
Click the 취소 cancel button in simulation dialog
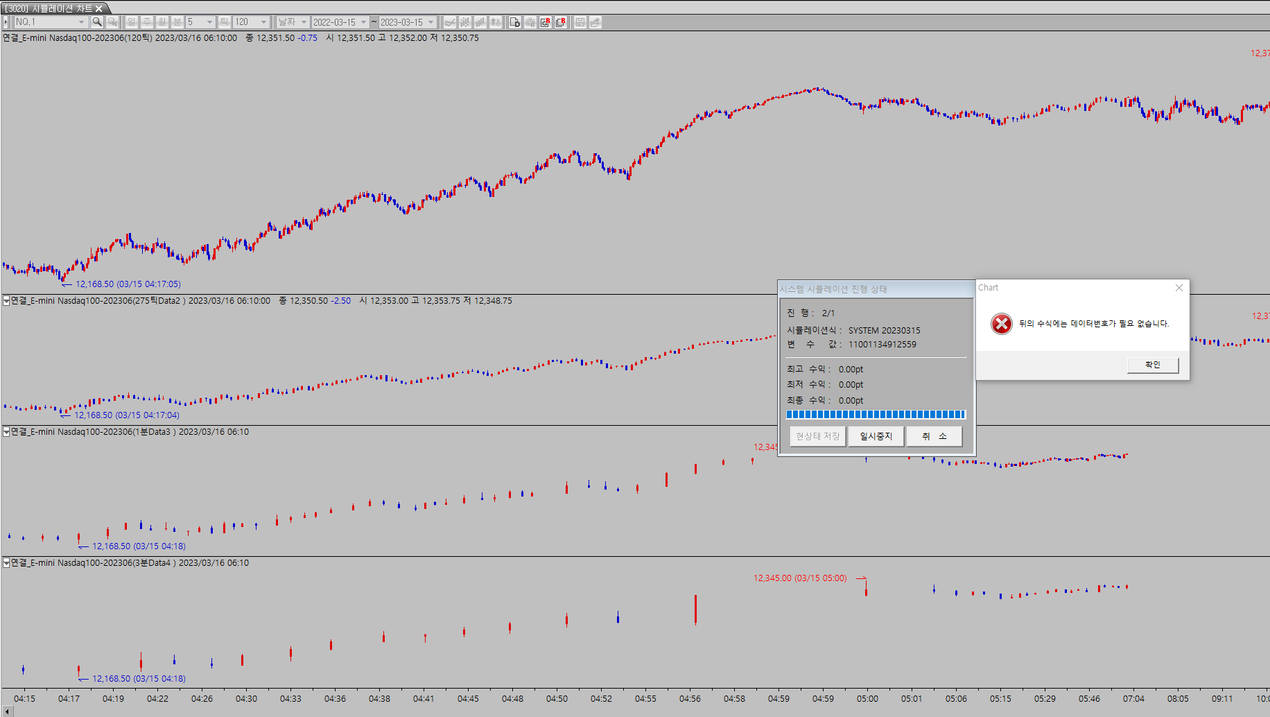(x=934, y=436)
